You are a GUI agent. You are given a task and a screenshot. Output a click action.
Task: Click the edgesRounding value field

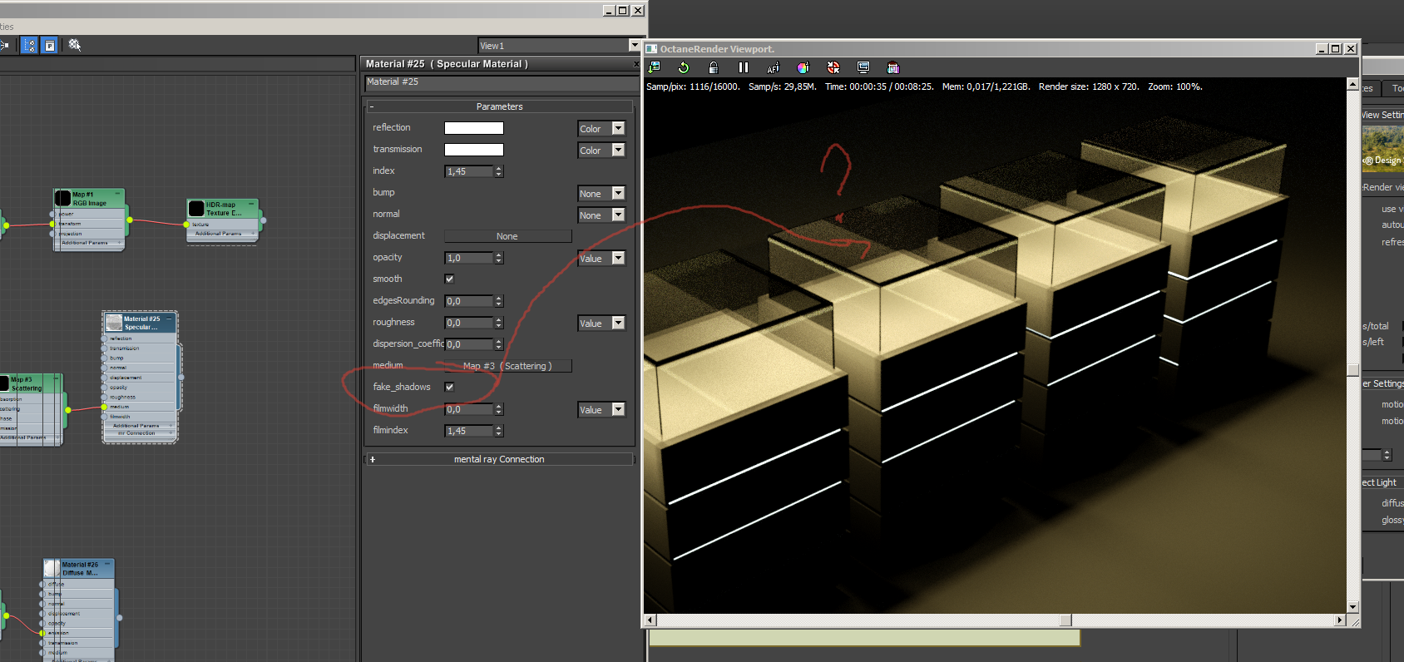point(470,301)
